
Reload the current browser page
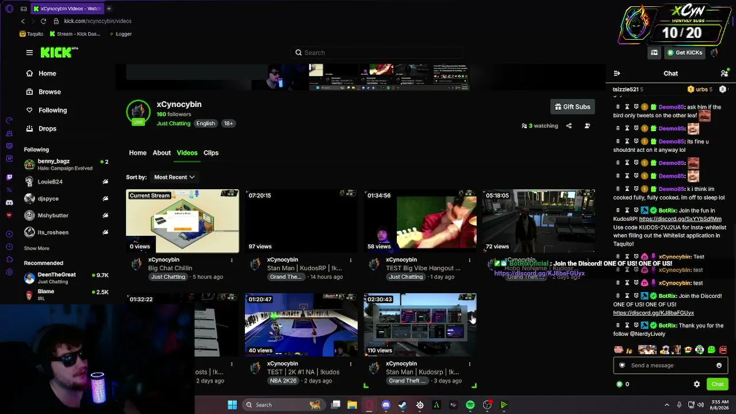pyautogui.click(x=43, y=21)
